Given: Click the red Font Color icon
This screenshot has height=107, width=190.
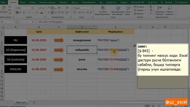Looking at the screenshot, I should 42,12.
